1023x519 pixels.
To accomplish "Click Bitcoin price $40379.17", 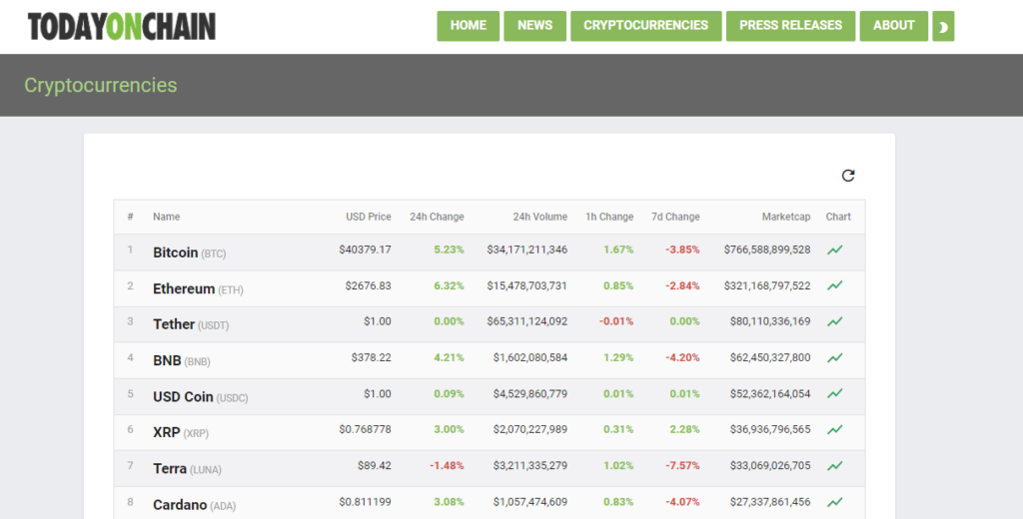I will [365, 250].
